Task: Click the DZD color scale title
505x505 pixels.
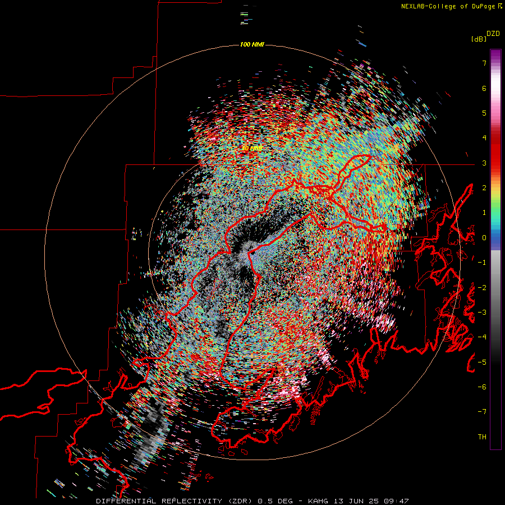Action: (x=493, y=34)
